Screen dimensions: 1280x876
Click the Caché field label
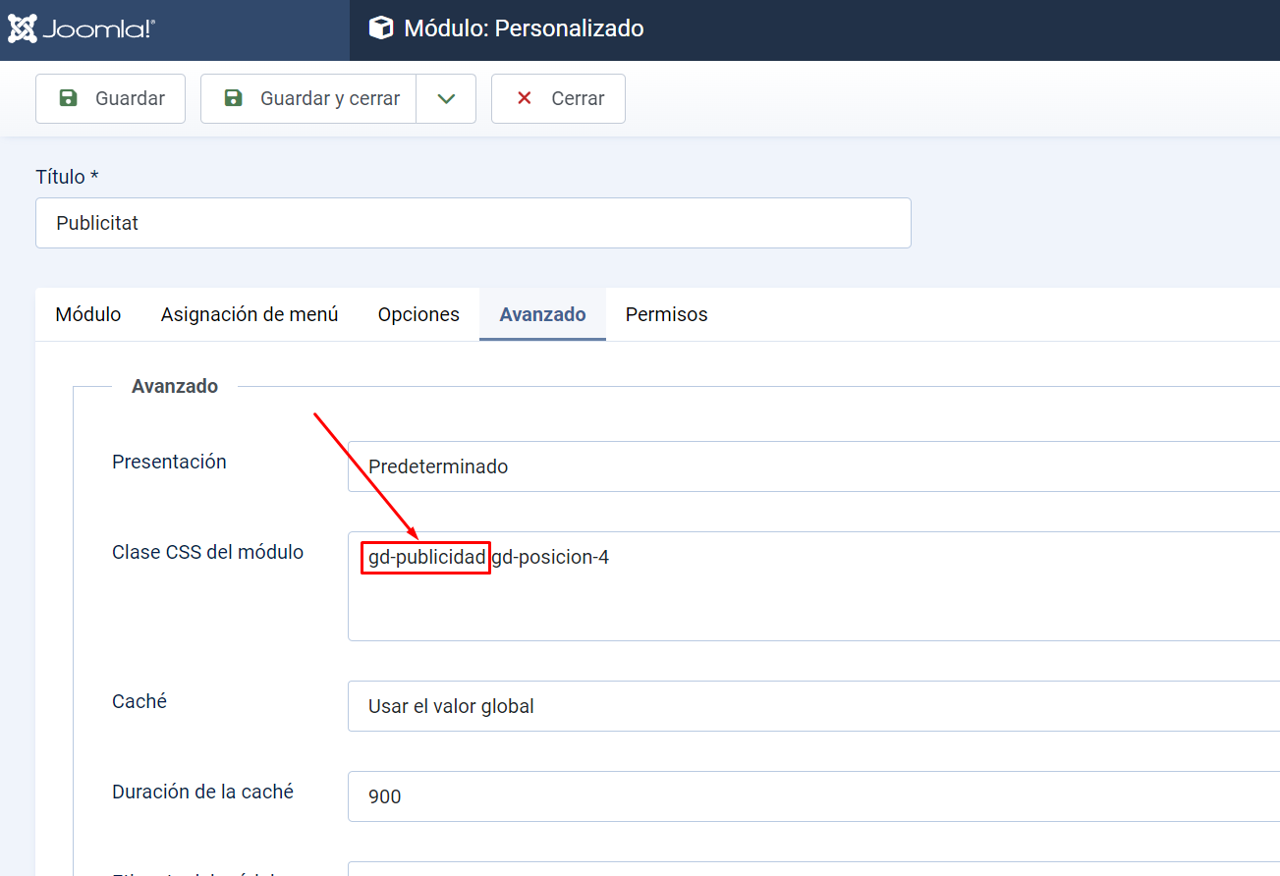[139, 701]
